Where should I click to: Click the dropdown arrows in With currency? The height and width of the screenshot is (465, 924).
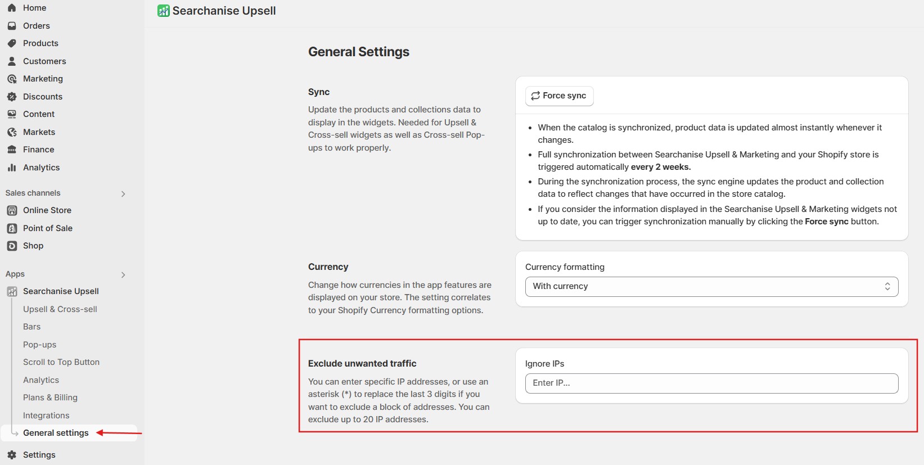pos(887,286)
